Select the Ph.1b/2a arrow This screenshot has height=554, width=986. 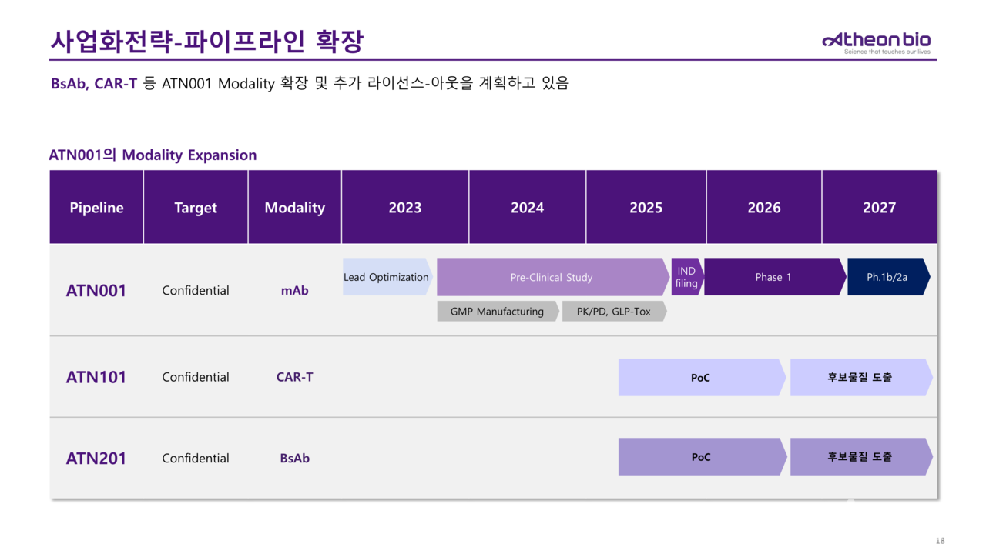pos(886,277)
